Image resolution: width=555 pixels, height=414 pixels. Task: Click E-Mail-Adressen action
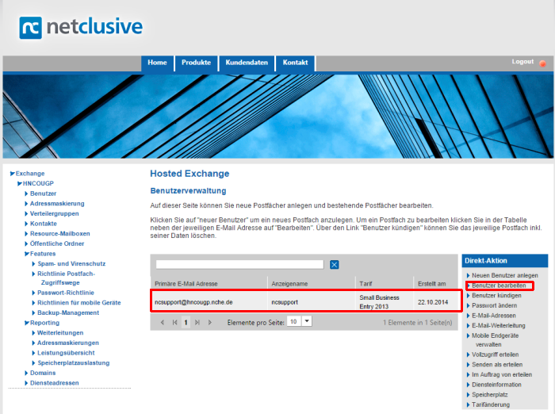click(494, 316)
